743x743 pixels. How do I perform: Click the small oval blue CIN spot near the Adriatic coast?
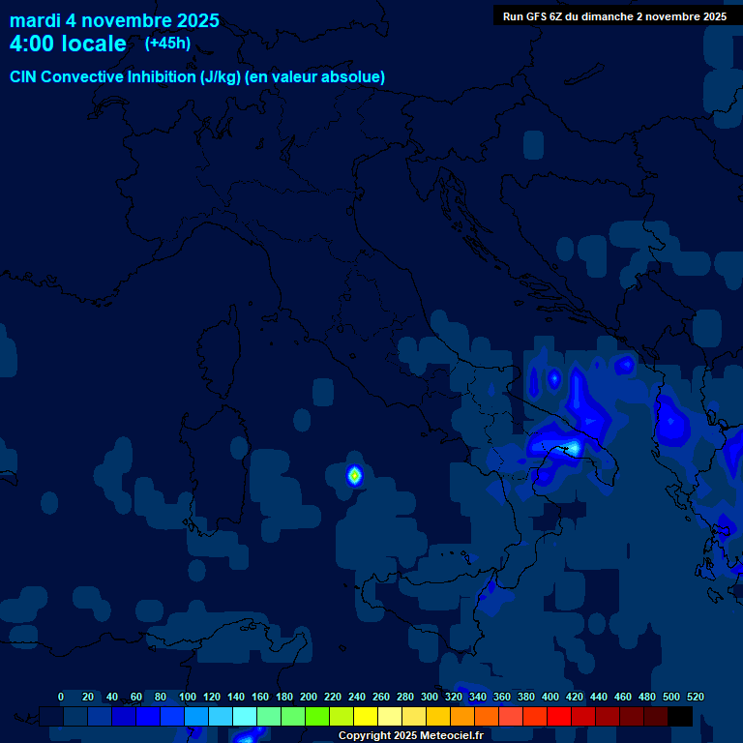pos(554,379)
